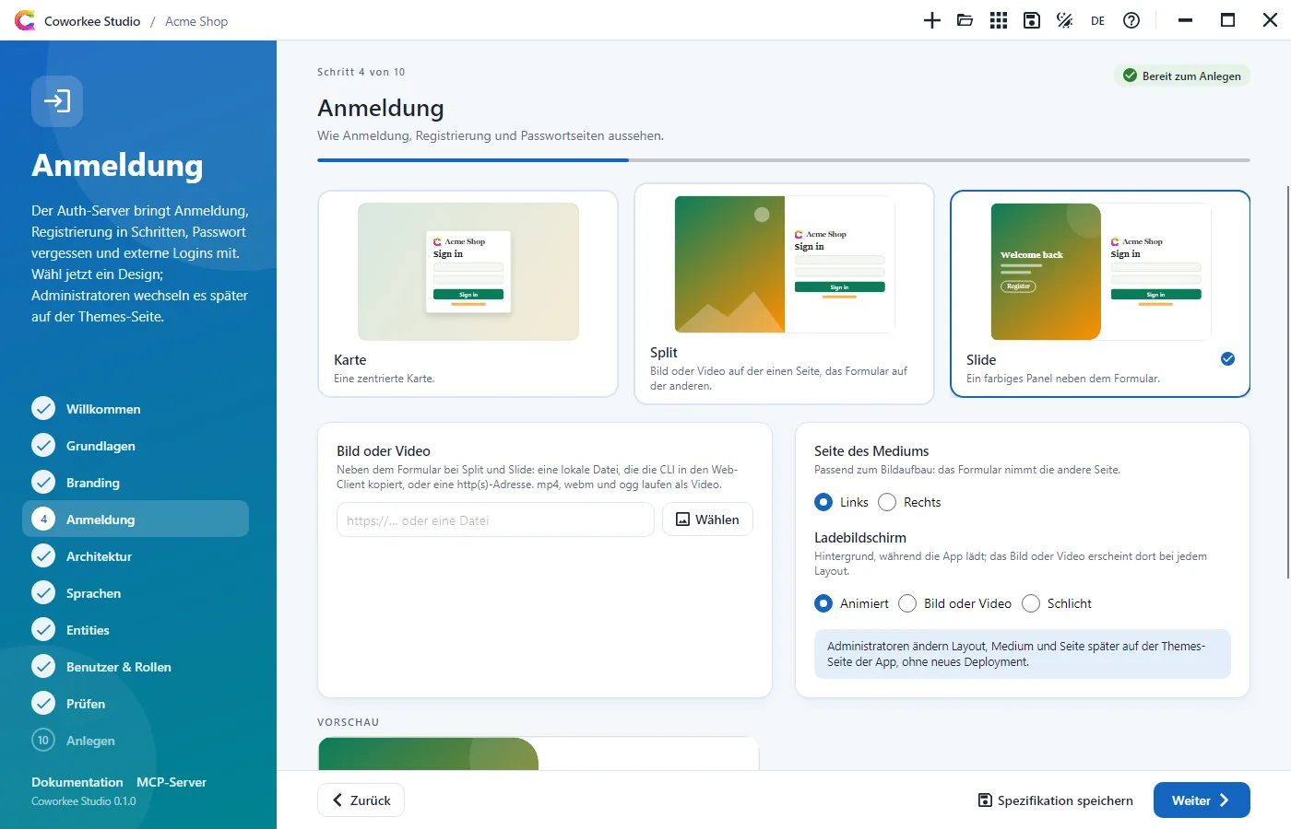Image resolution: width=1291 pixels, height=829 pixels.
Task: Click the Bereit zum Anlegen status badge
Action: (1182, 76)
